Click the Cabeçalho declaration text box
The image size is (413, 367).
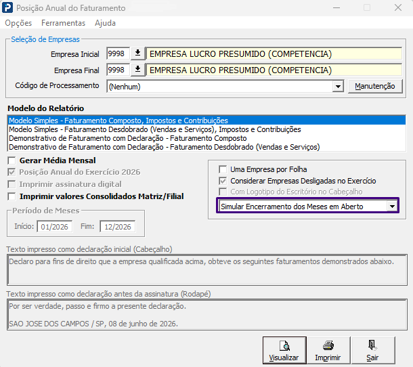tap(207, 269)
